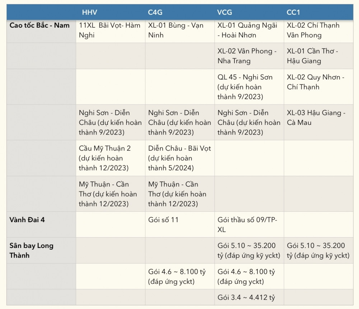359x309 pixels.
Task: Click the XL-02 Chí Thạnh Vân Phong cell
Action: (313, 31)
